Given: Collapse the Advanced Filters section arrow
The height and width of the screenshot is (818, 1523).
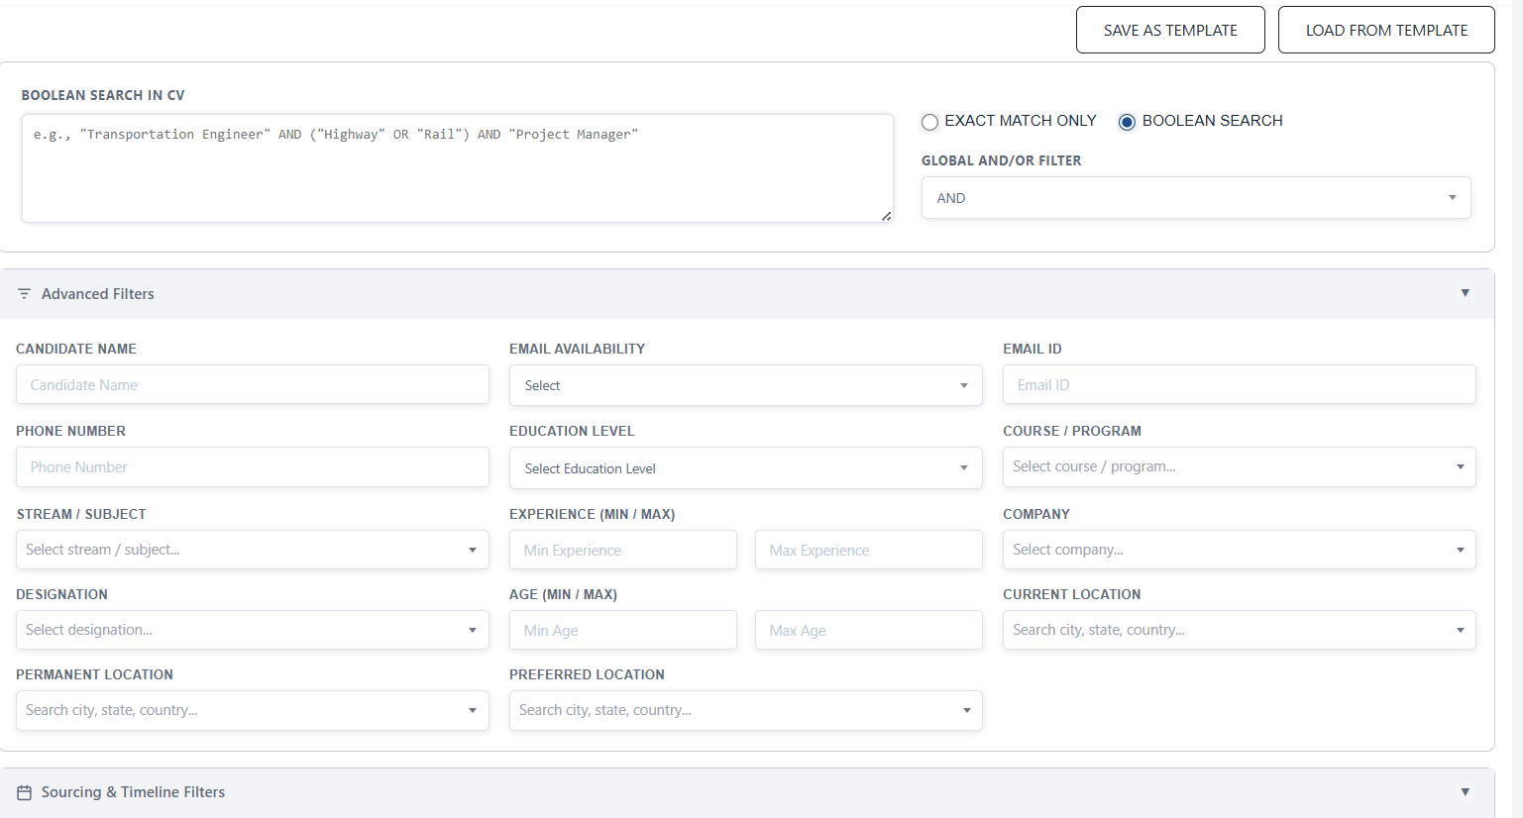Looking at the screenshot, I should [1465, 293].
